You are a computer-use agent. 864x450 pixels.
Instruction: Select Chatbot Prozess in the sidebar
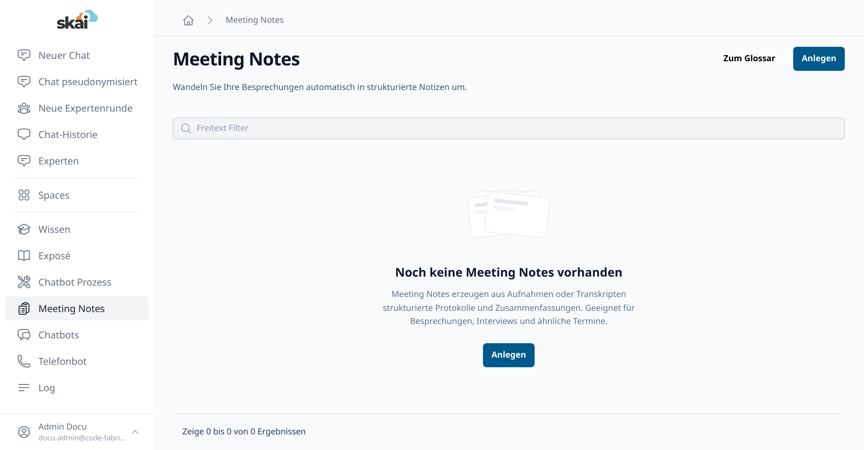click(77, 282)
